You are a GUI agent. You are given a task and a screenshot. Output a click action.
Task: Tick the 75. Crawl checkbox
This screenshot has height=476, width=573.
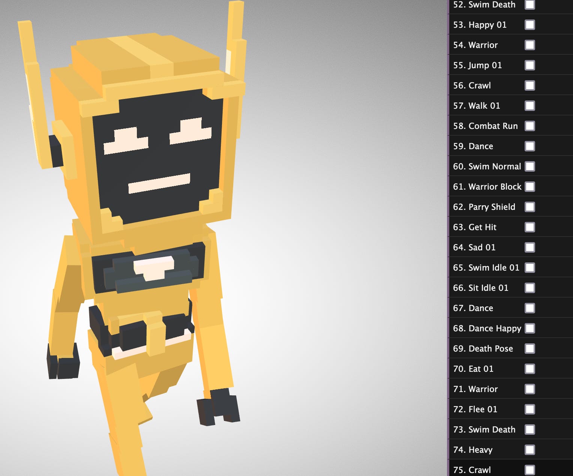pyautogui.click(x=529, y=470)
